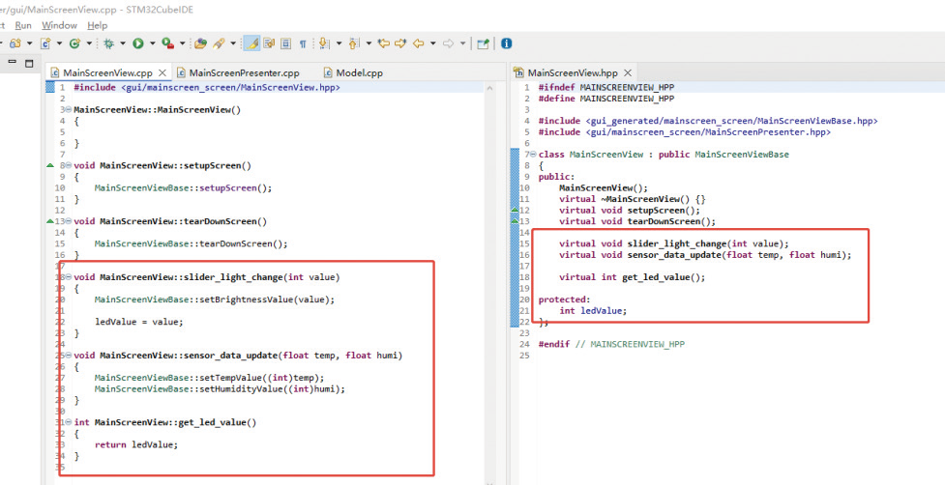The image size is (945, 485).
Task: Click the greyed Forward navigation arrow
Action: tap(449, 43)
